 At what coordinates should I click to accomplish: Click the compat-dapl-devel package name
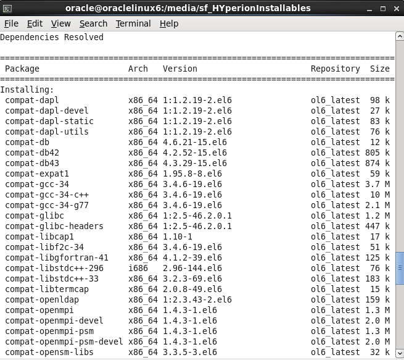point(47,111)
